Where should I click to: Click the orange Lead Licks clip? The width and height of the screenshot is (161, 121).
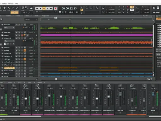(68, 68)
